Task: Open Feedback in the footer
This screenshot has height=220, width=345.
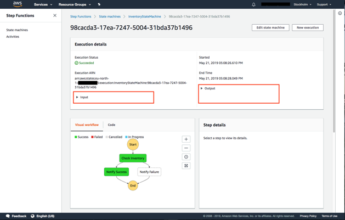Action: [16, 216]
